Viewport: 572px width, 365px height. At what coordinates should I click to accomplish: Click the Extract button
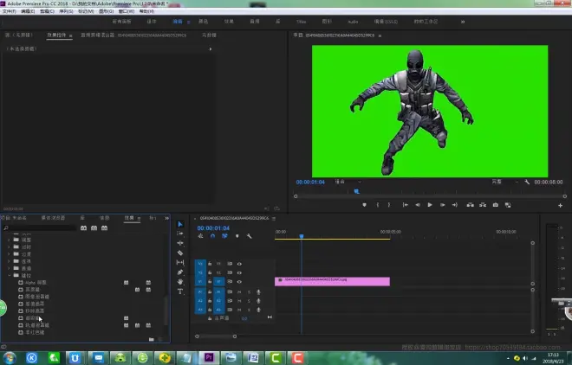[x=483, y=205]
